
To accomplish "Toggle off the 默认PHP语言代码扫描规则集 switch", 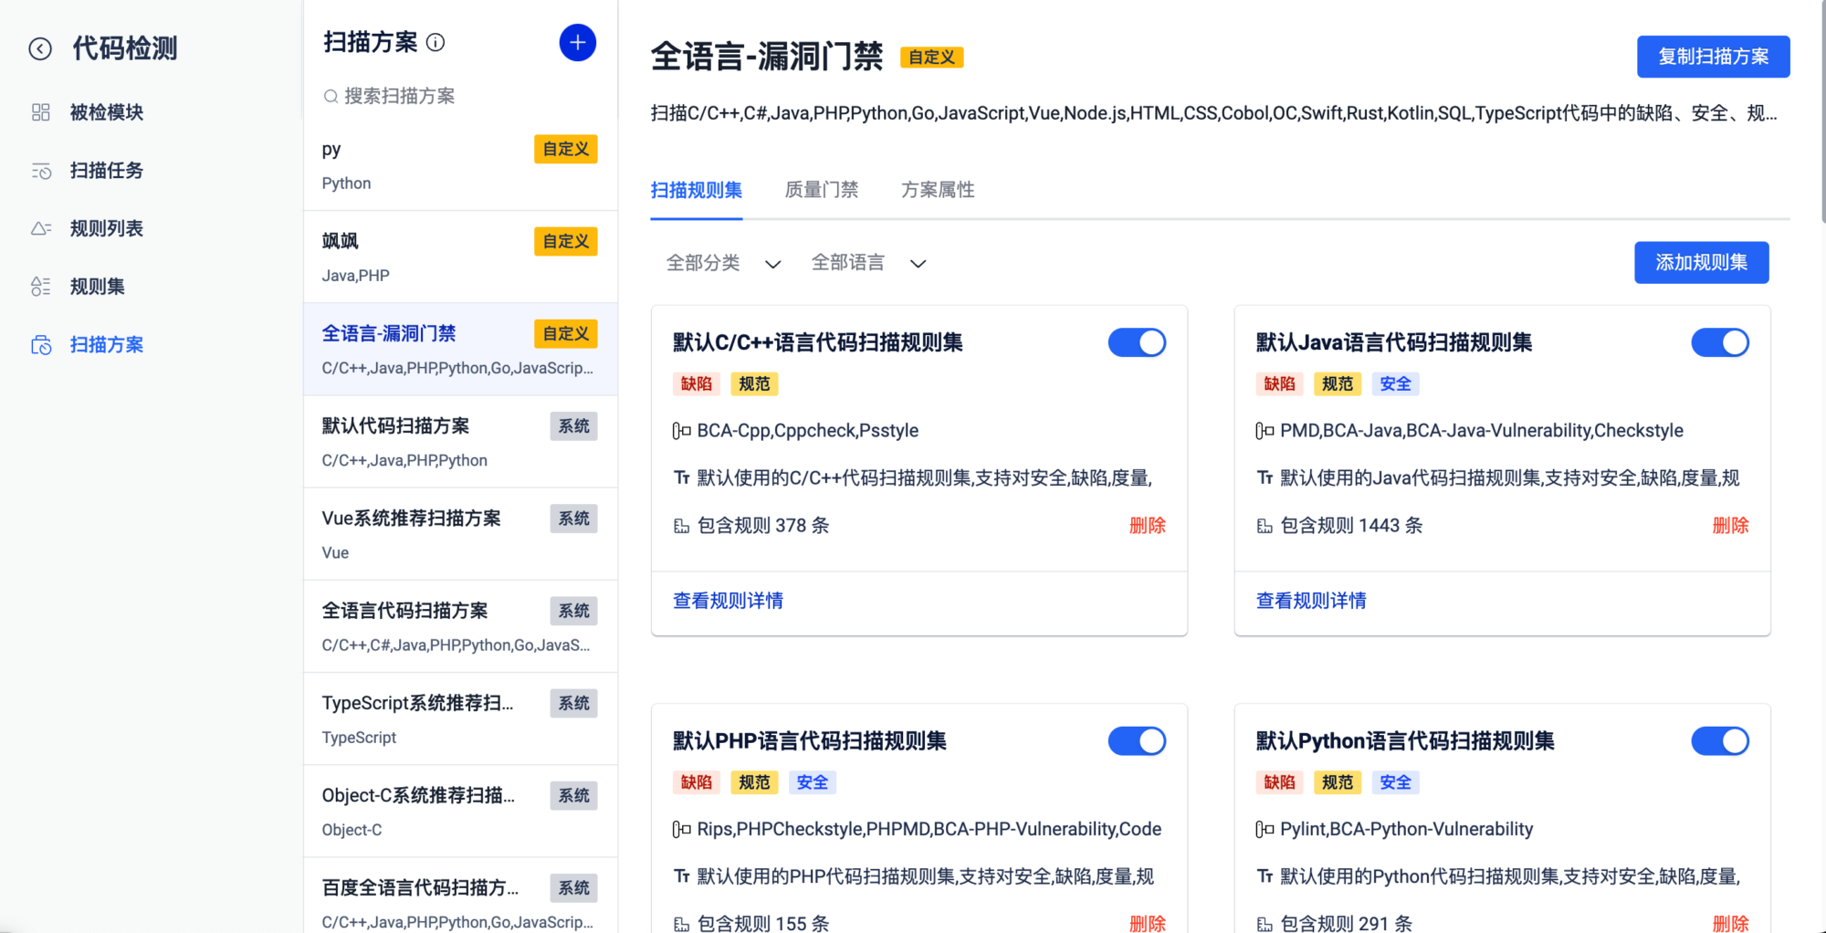I will pyautogui.click(x=1137, y=741).
